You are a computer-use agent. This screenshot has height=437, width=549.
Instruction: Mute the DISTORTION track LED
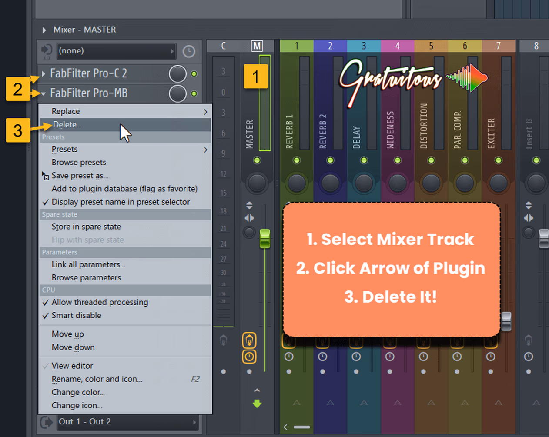pos(431,160)
